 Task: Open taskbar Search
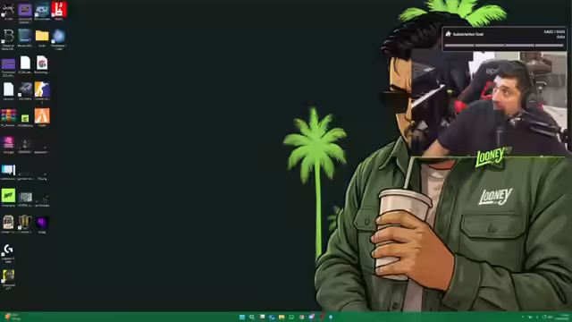point(252,317)
